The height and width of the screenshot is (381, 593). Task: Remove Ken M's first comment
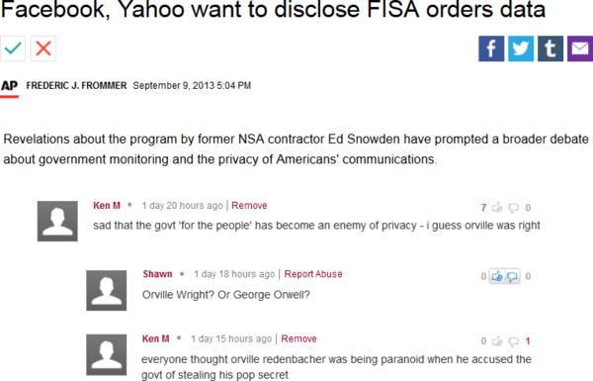pyautogui.click(x=249, y=206)
